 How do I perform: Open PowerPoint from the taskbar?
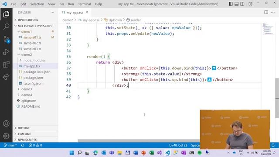tap(143, 153)
